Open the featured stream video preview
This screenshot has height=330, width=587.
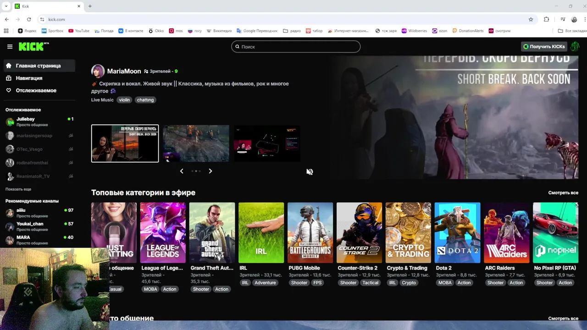click(453, 117)
